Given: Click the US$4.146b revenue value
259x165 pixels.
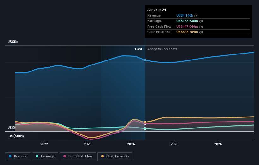Looking at the screenshot, I should 185,15.
